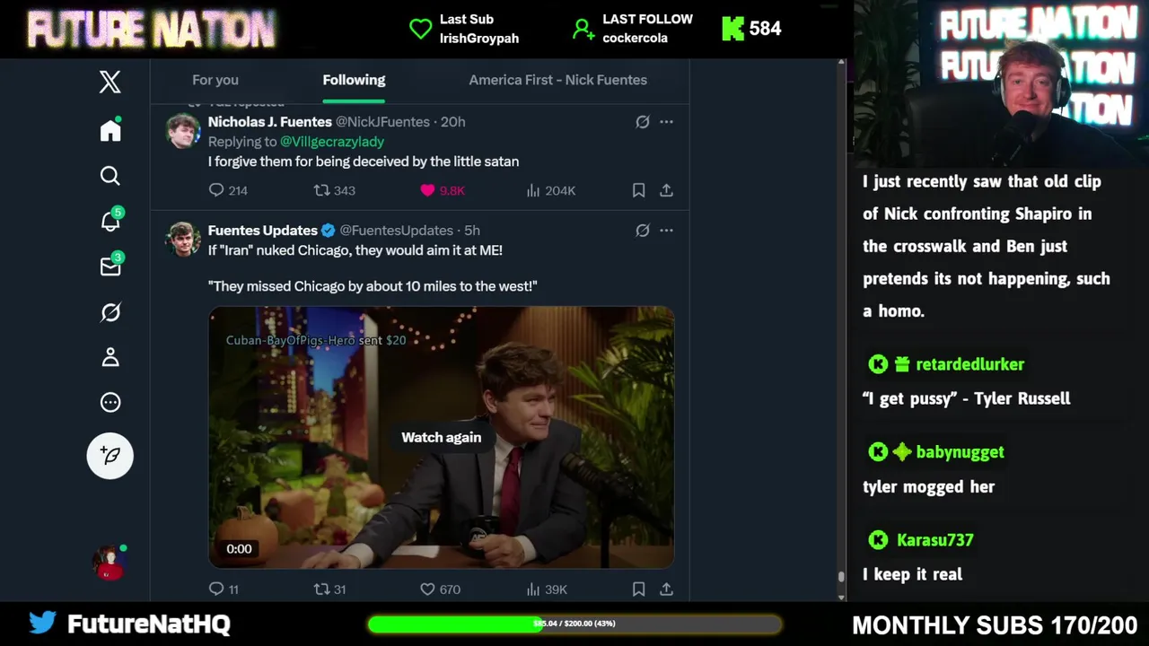
Task: Open the X home feed icon
Action: click(x=110, y=131)
